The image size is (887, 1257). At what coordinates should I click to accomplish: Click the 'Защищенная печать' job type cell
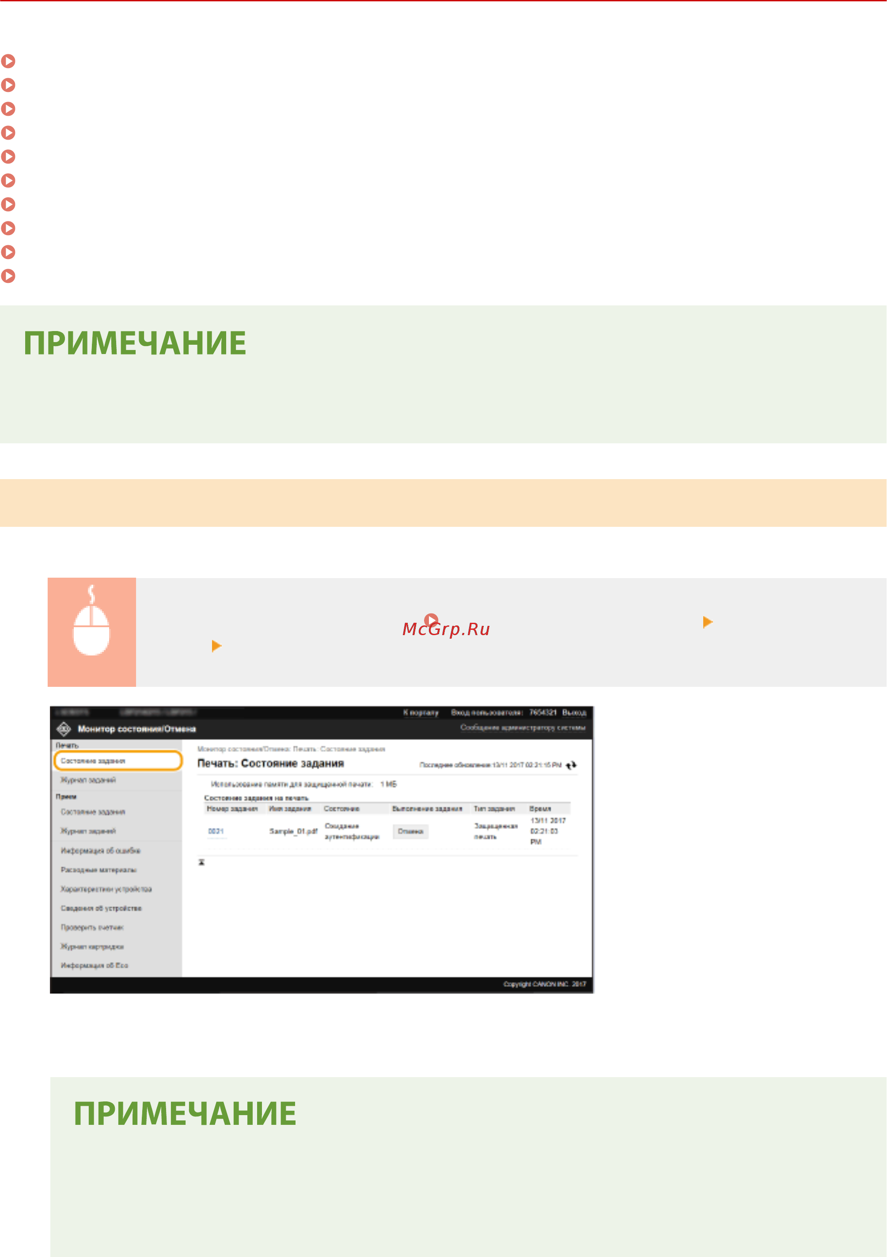[x=496, y=831]
